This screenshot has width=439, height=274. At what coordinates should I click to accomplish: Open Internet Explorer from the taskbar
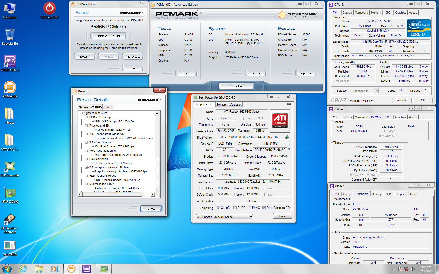(x=23, y=269)
